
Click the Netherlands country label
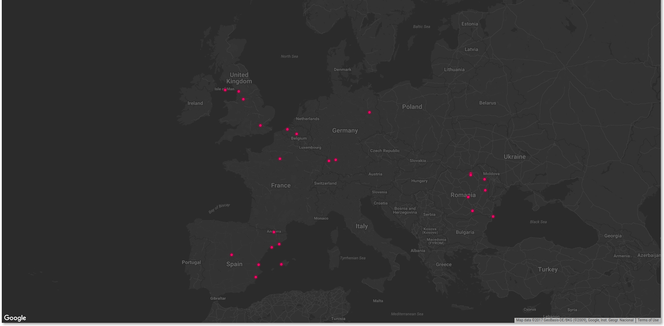click(x=308, y=119)
